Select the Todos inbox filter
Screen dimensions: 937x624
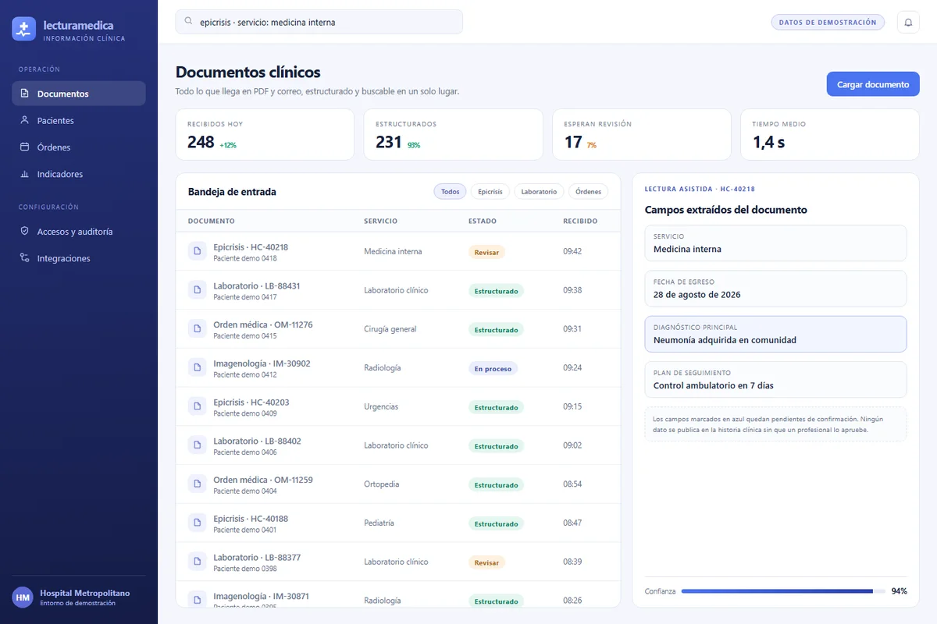(x=450, y=191)
